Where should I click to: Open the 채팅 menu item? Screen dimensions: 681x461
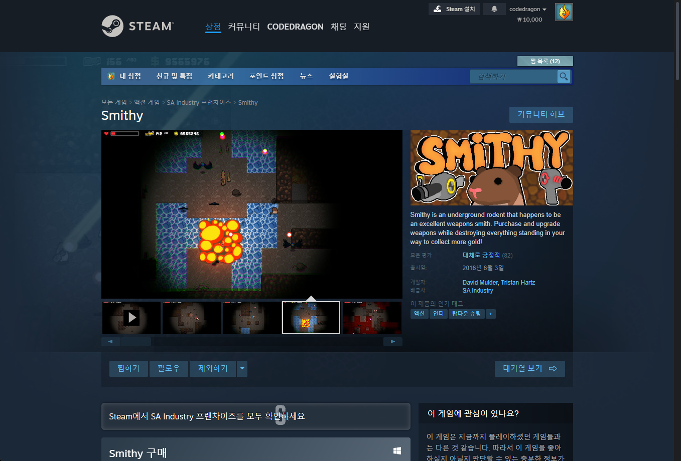click(x=339, y=27)
